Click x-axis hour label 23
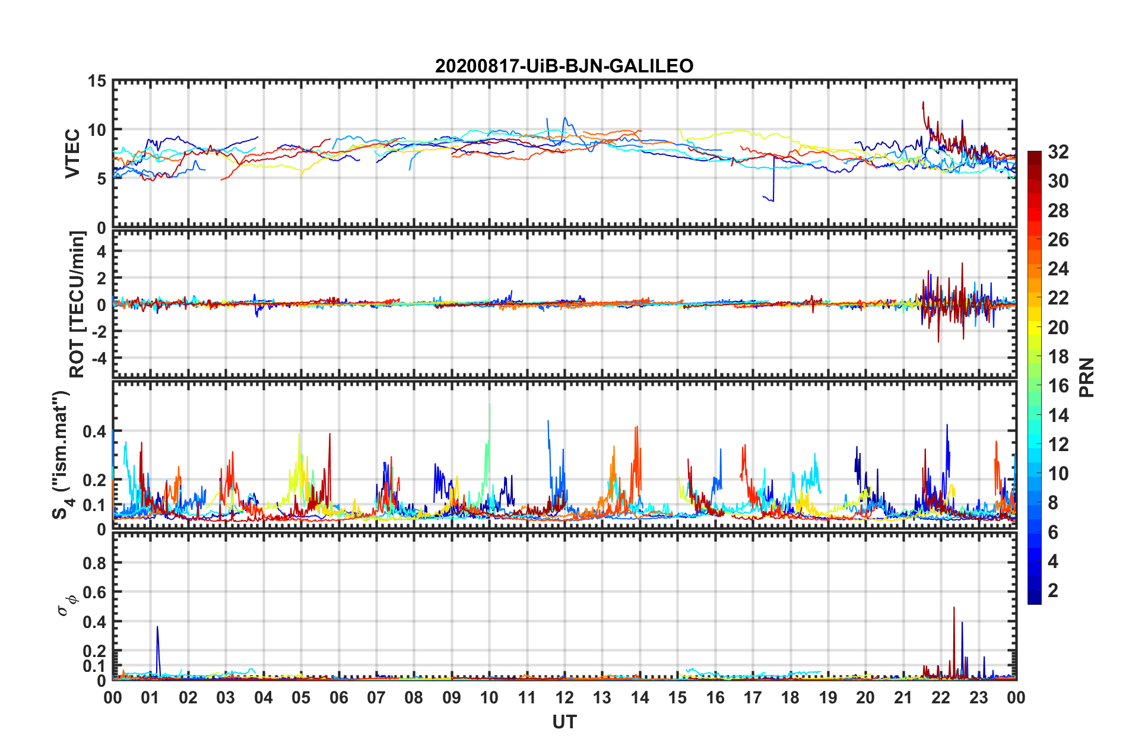Viewport: 1129px width, 755px height. 978,697
